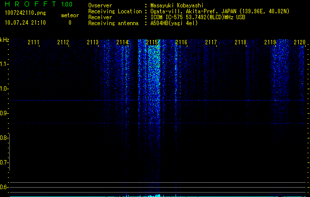Image resolution: width=310 pixels, height=197 pixels.
Task: Click the 0.8 kHz frequency label
Action: pyautogui.click(x=4, y=138)
